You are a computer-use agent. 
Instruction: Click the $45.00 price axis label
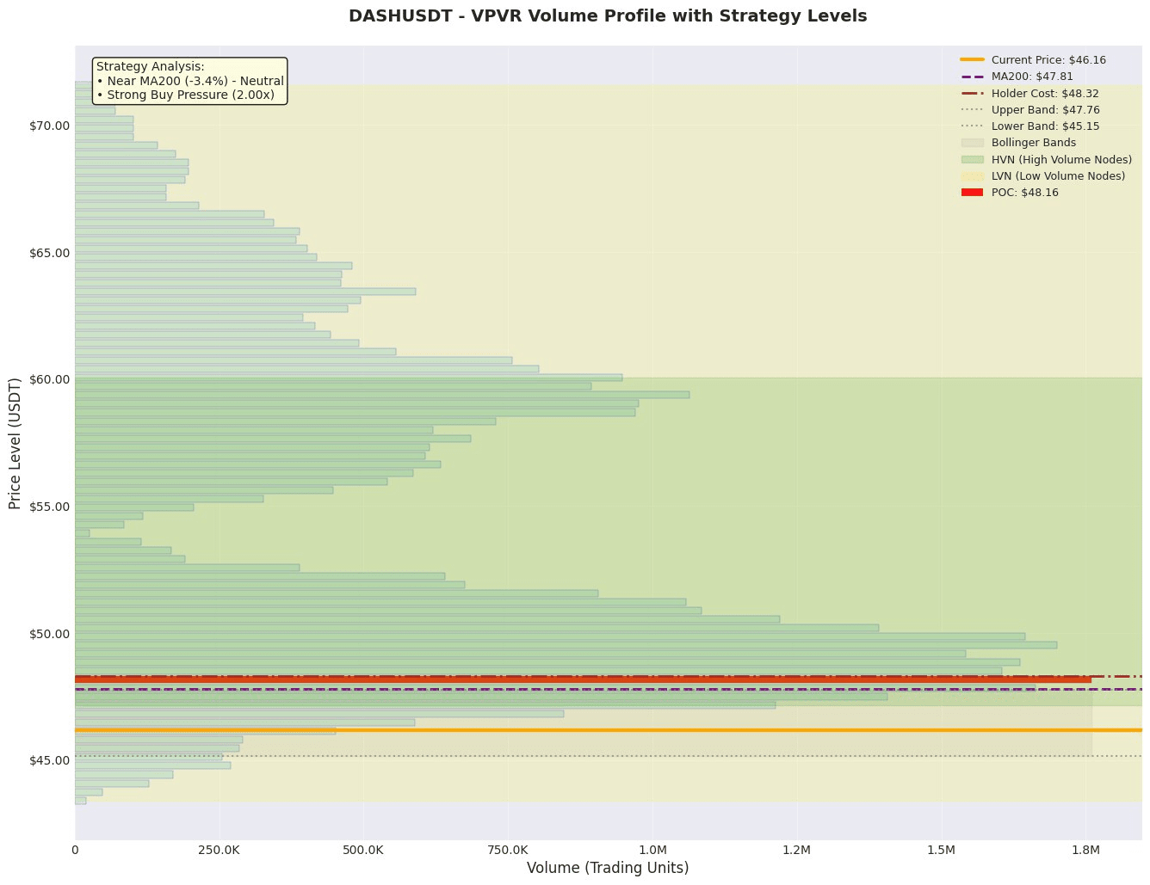pos(50,760)
